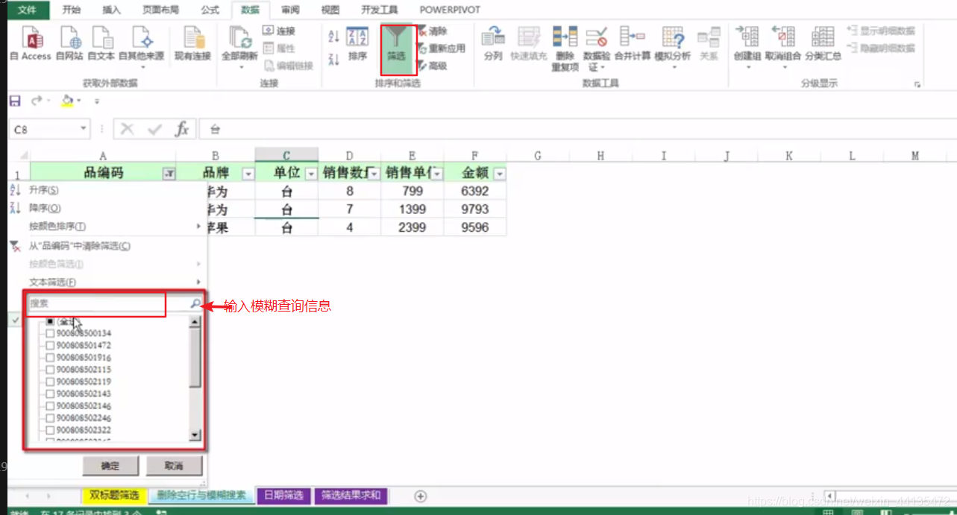Open the 品牌 column filter dropdown
This screenshot has height=515, width=957.
click(x=248, y=172)
